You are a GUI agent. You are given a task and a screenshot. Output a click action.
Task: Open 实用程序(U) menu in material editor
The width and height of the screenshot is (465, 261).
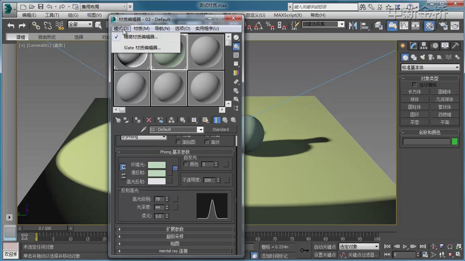coord(207,28)
